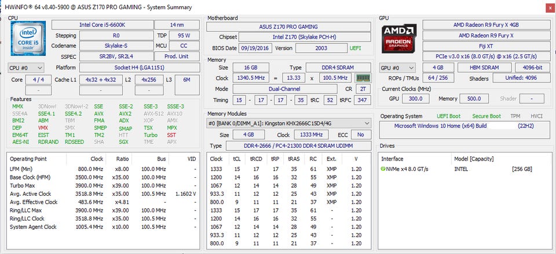Click the Dual-Channel mode field

coord(285,89)
